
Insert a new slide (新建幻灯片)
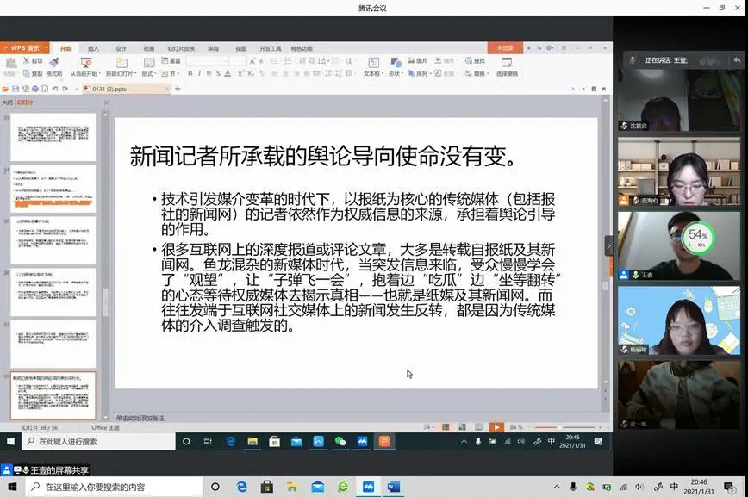tap(122, 66)
